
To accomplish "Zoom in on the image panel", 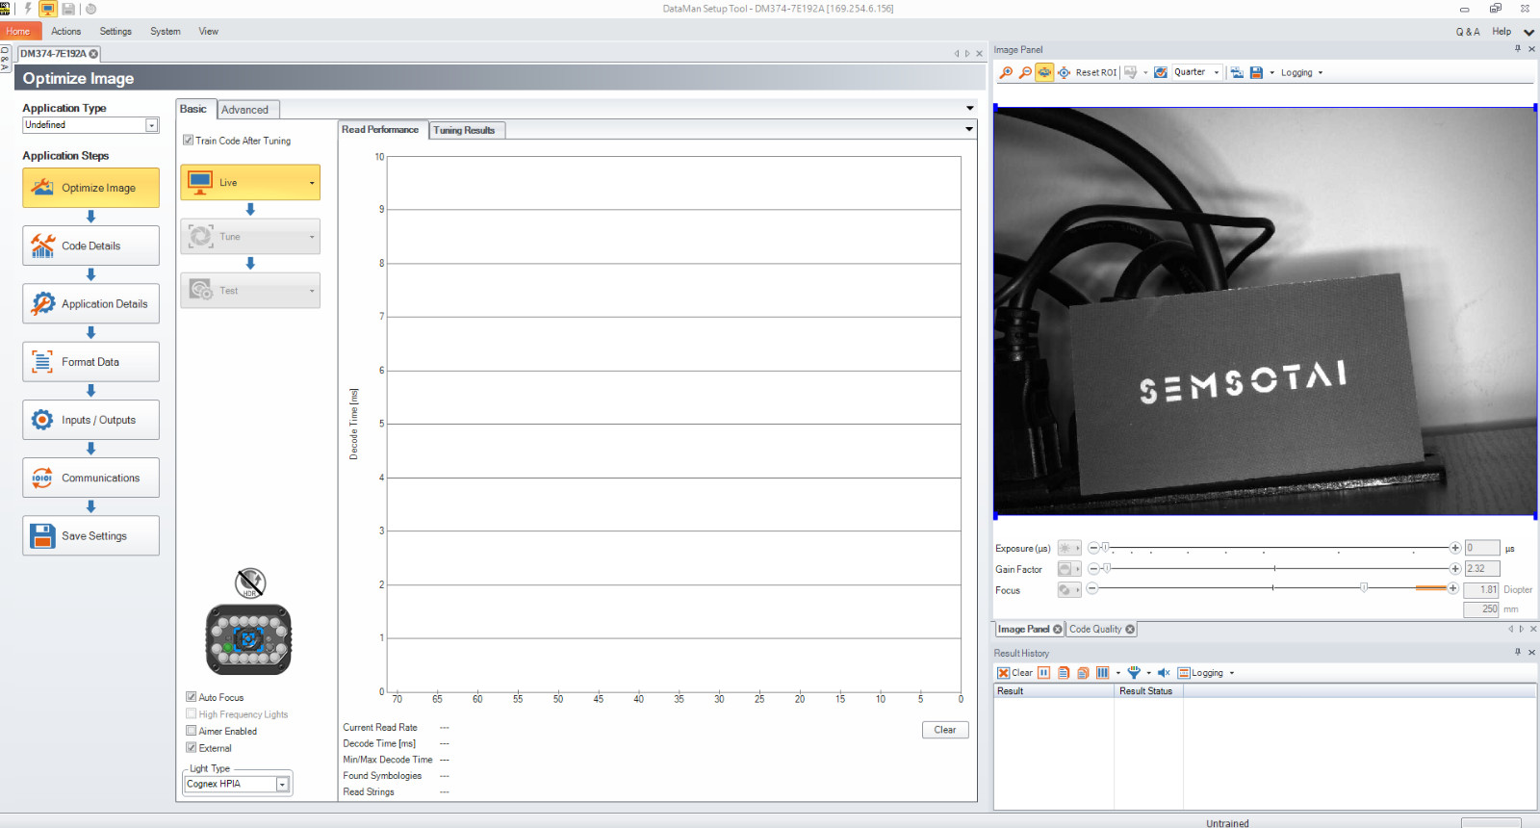I will [x=1006, y=72].
